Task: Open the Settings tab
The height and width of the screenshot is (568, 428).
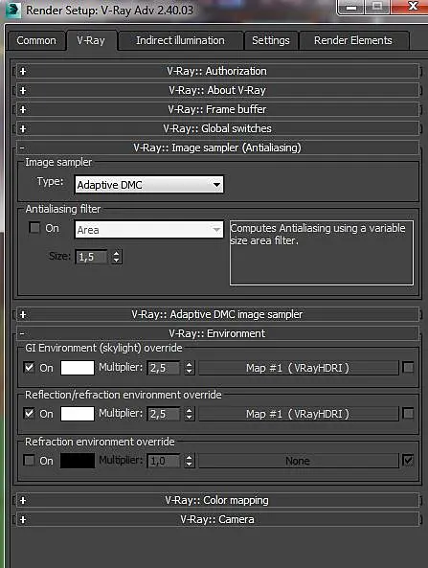Action: pyautogui.click(x=270, y=40)
